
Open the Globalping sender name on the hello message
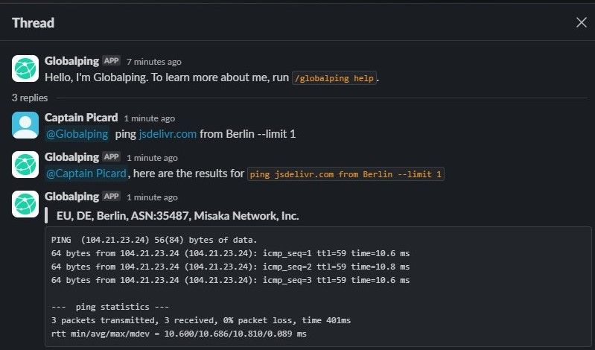coord(71,61)
